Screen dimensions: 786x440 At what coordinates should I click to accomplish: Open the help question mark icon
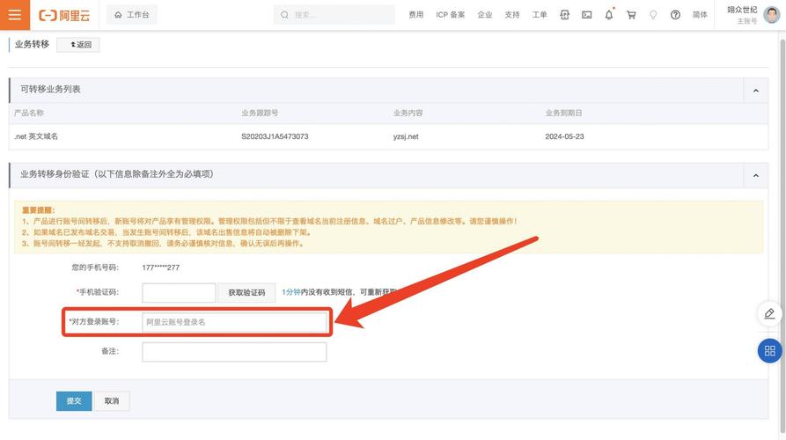675,15
